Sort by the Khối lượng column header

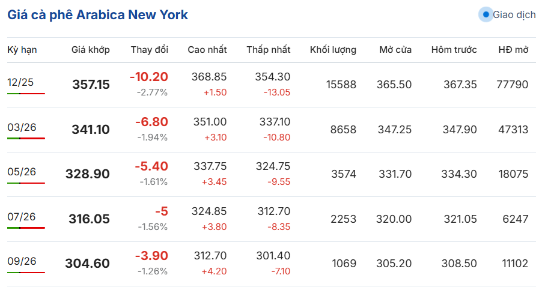pos(333,50)
